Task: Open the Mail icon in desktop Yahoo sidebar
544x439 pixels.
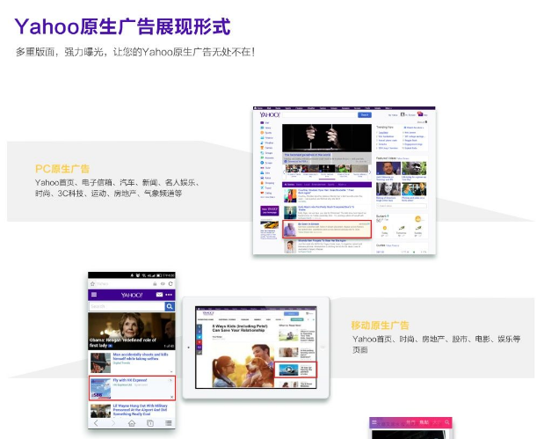Action: pos(262,122)
